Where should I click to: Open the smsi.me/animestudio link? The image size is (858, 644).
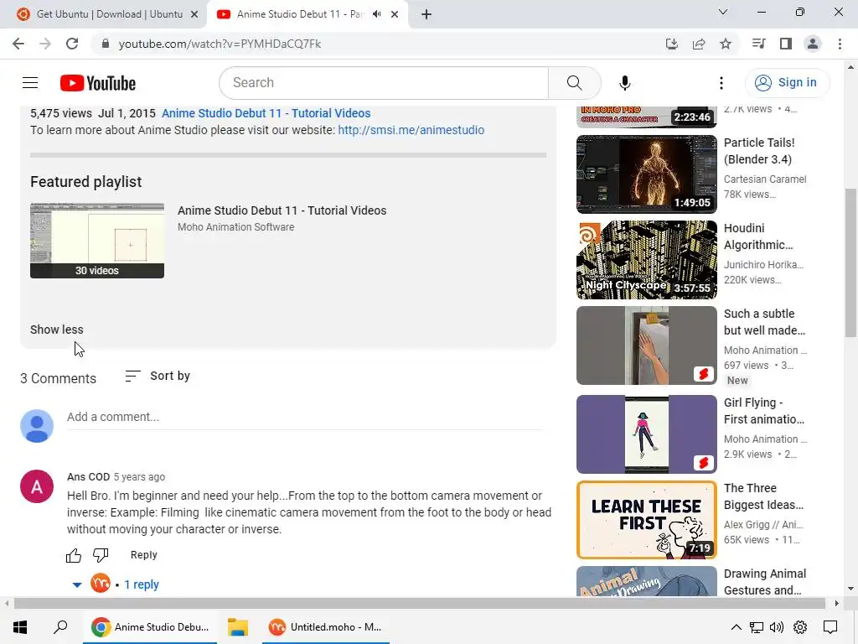click(x=411, y=130)
